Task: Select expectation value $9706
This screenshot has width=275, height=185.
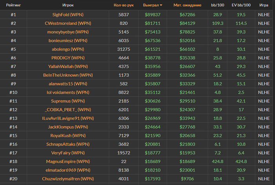Action: click(187, 179)
